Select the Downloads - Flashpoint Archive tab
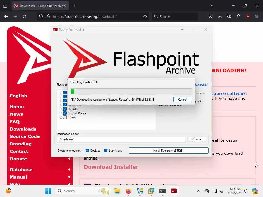 (x=40, y=6)
